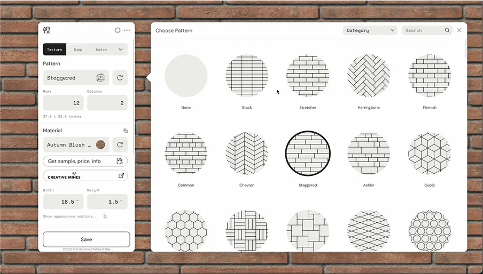
Task: Choose the Common pattern
Action: [x=186, y=154]
